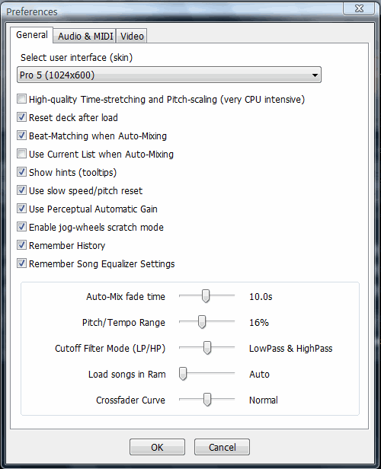This screenshot has height=469, width=381.
Task: Click the Cancel button
Action: (x=222, y=447)
